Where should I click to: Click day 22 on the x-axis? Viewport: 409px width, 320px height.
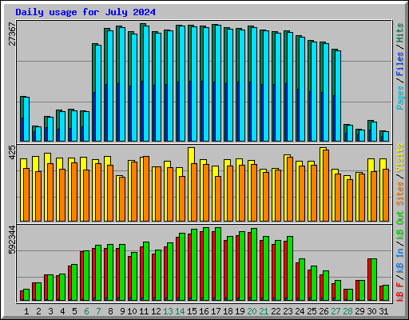click(276, 311)
